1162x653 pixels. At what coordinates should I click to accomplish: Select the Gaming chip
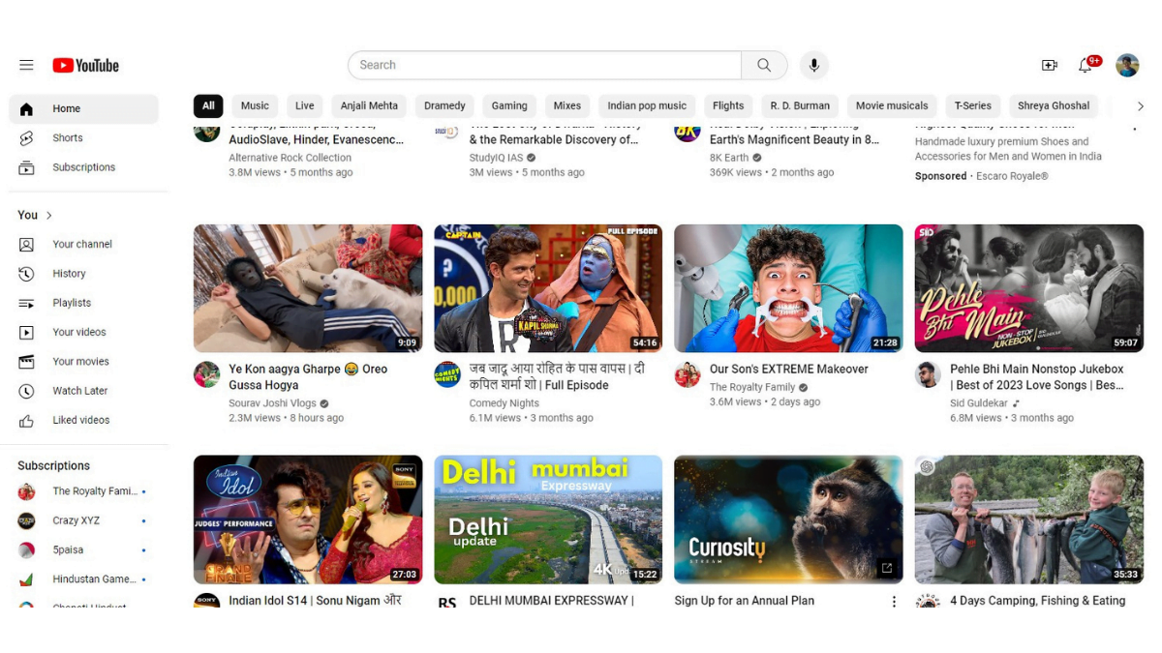click(x=509, y=106)
